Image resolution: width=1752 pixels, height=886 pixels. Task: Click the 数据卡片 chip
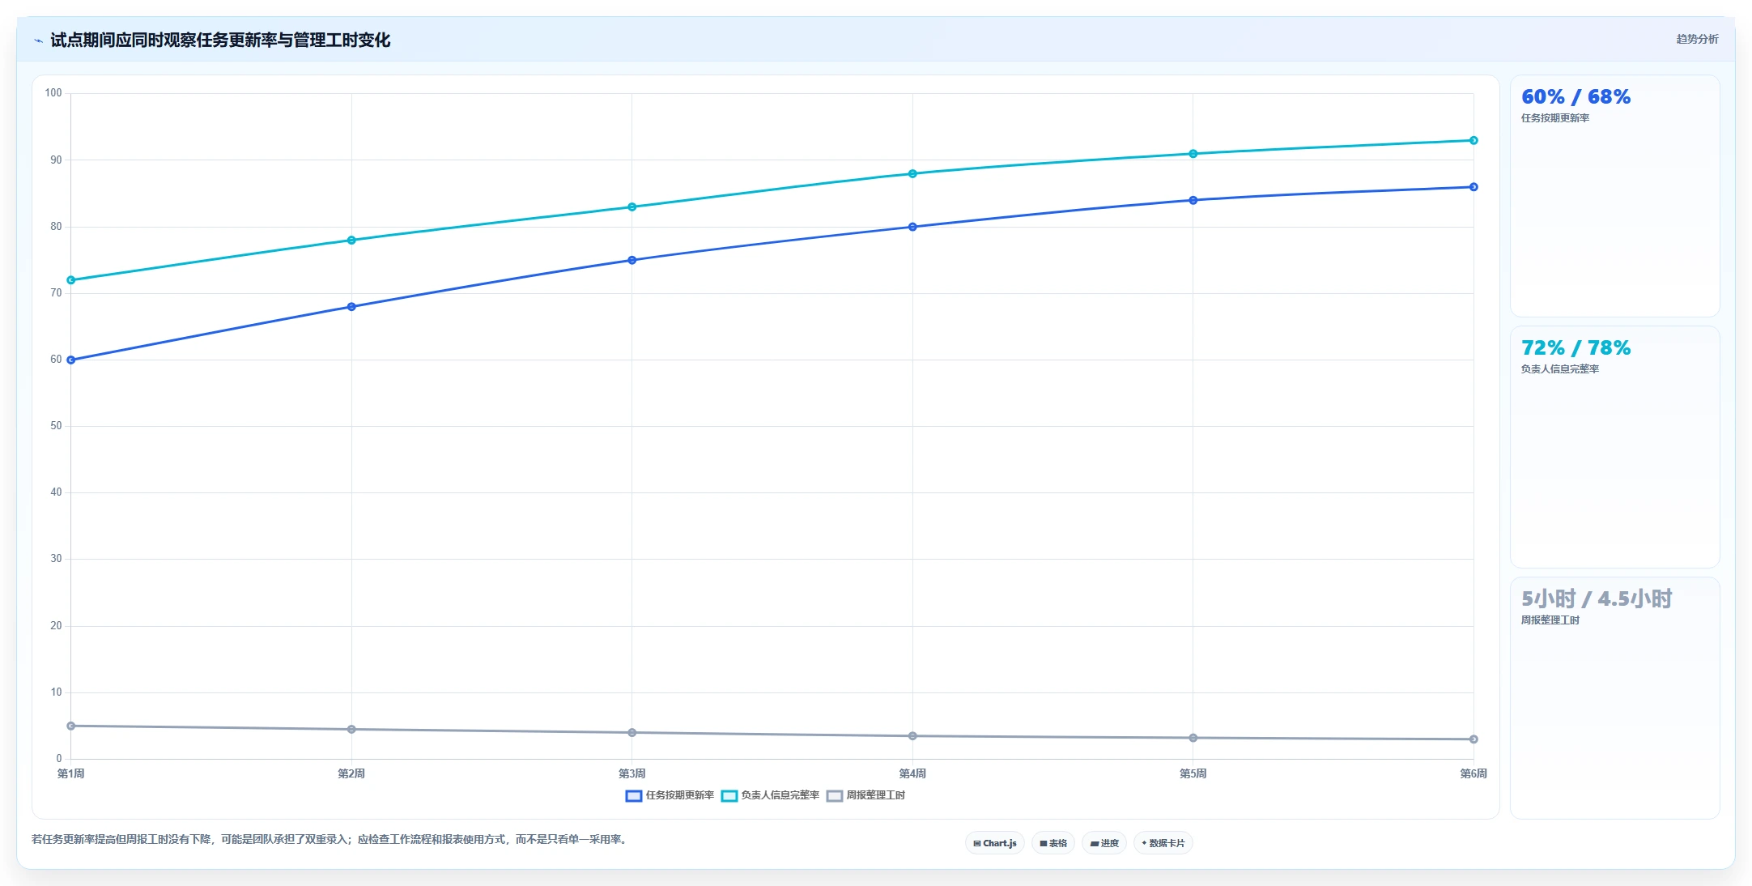(x=1163, y=843)
